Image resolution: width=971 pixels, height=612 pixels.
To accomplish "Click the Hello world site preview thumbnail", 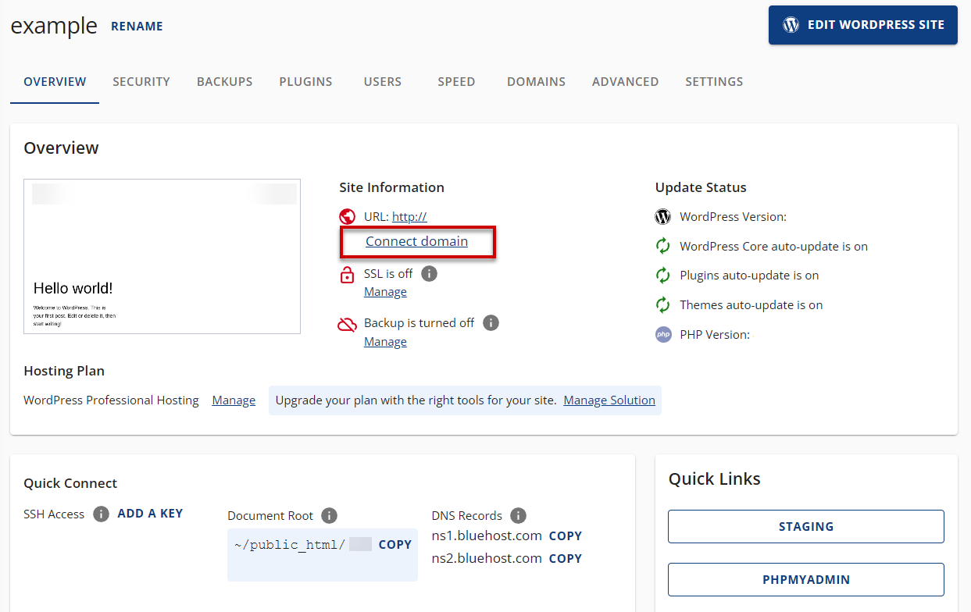I will [162, 257].
